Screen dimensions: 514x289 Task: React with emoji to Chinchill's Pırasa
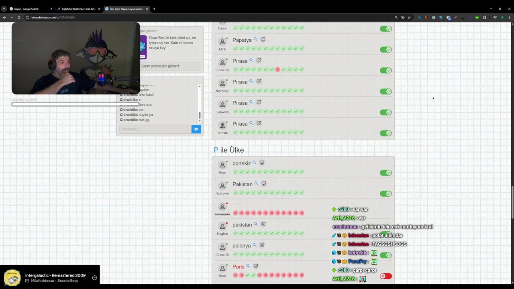coord(259,60)
